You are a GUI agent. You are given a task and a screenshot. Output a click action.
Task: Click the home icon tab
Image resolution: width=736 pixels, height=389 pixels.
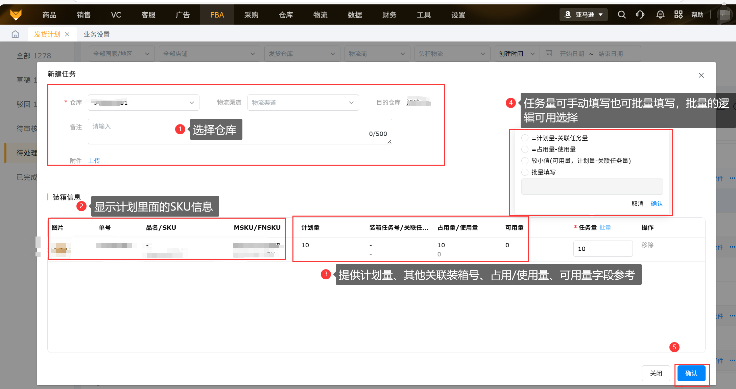[x=15, y=34]
